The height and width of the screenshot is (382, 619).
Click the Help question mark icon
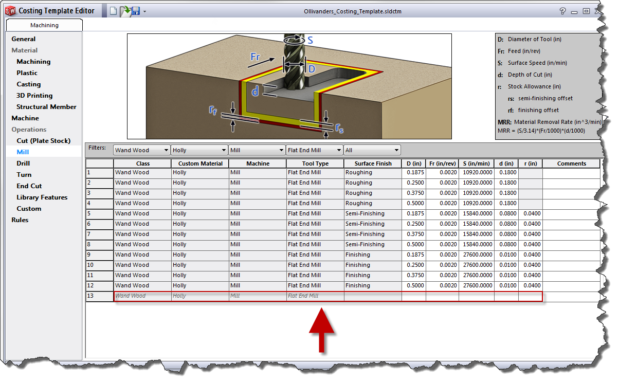563,11
